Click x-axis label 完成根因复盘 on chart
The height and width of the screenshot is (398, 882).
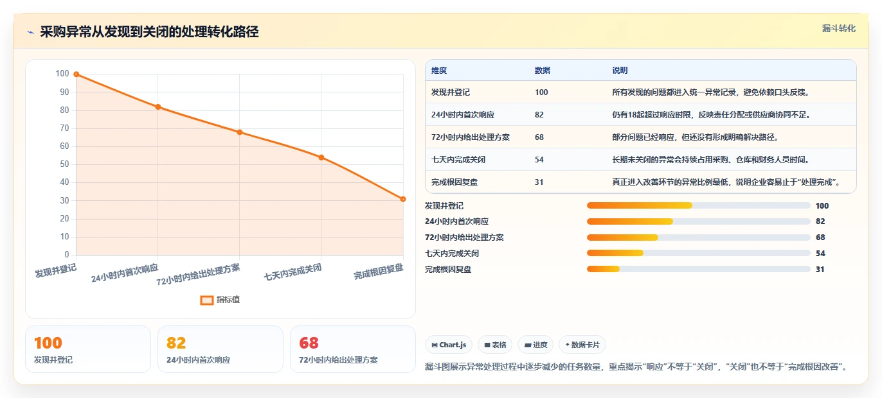pyautogui.click(x=379, y=272)
